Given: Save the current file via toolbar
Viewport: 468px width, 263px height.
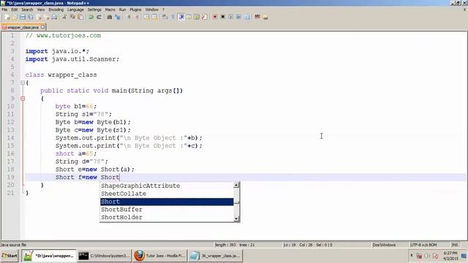Looking at the screenshot, I should [23, 17].
